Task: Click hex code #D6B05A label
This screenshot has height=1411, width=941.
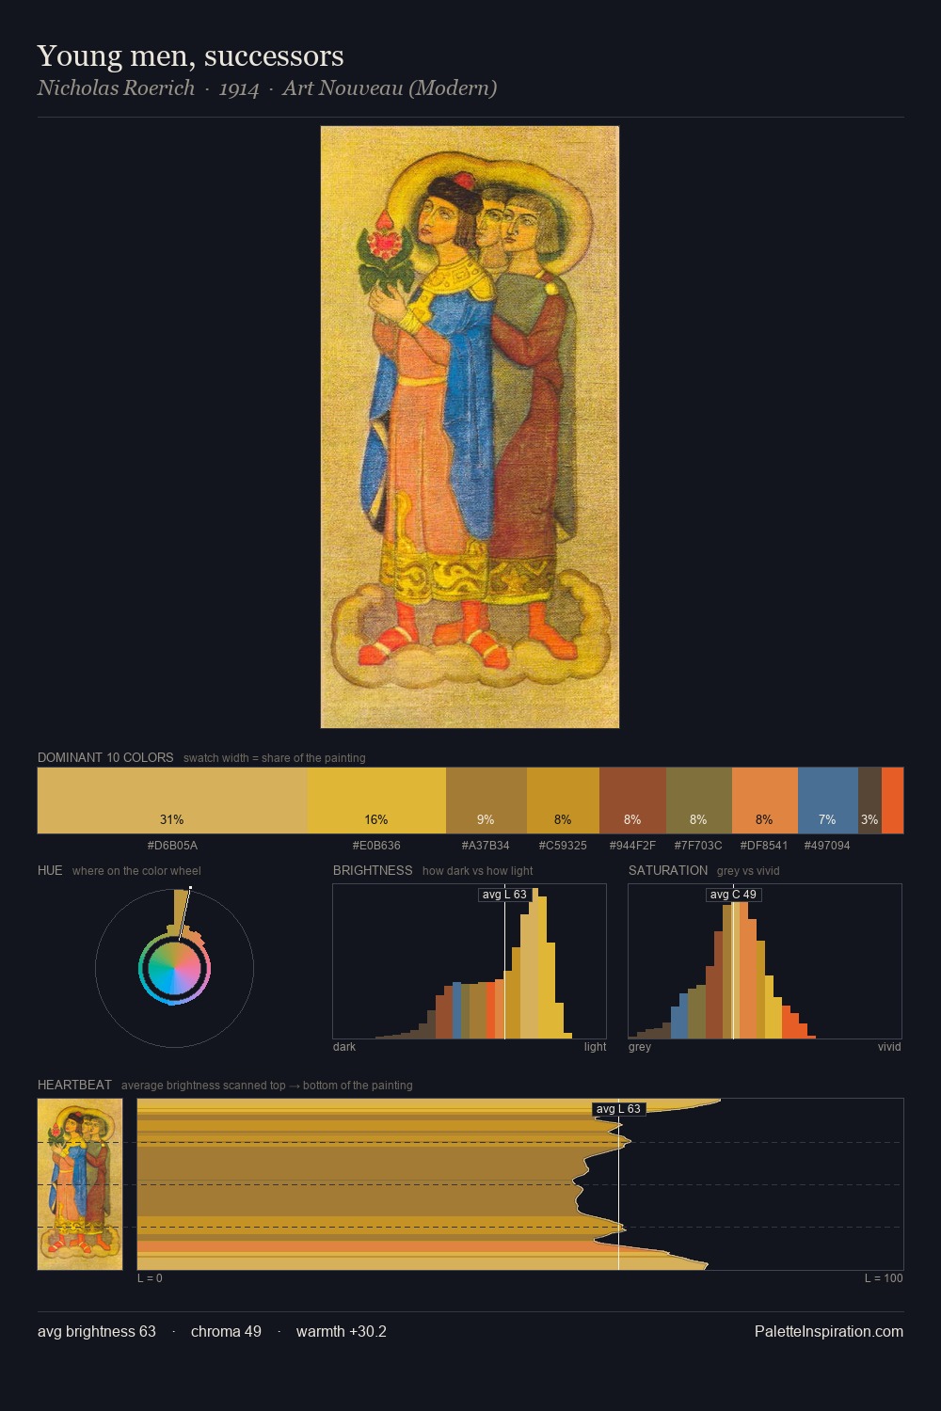Action: (x=172, y=846)
